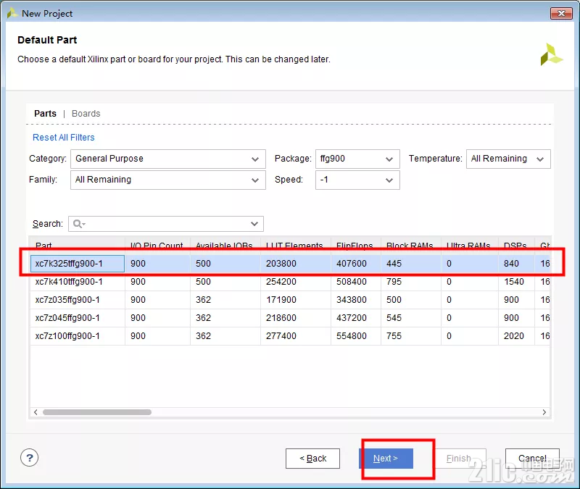
Task: Click the Cancel button
Action: 532,459
